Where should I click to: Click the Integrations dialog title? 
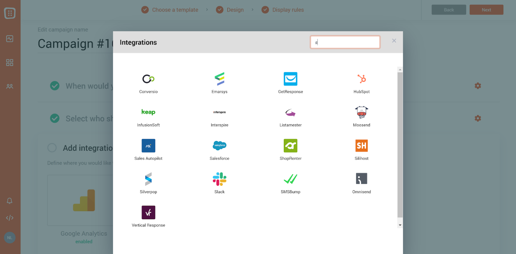click(x=138, y=43)
